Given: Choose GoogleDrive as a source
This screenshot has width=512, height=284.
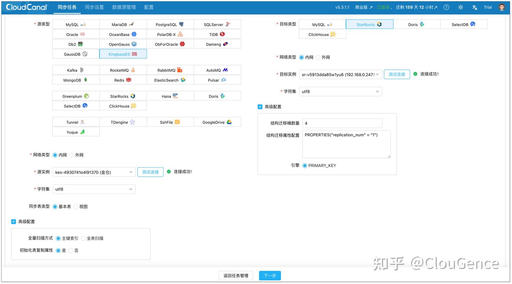Looking at the screenshot, I should tap(217, 122).
